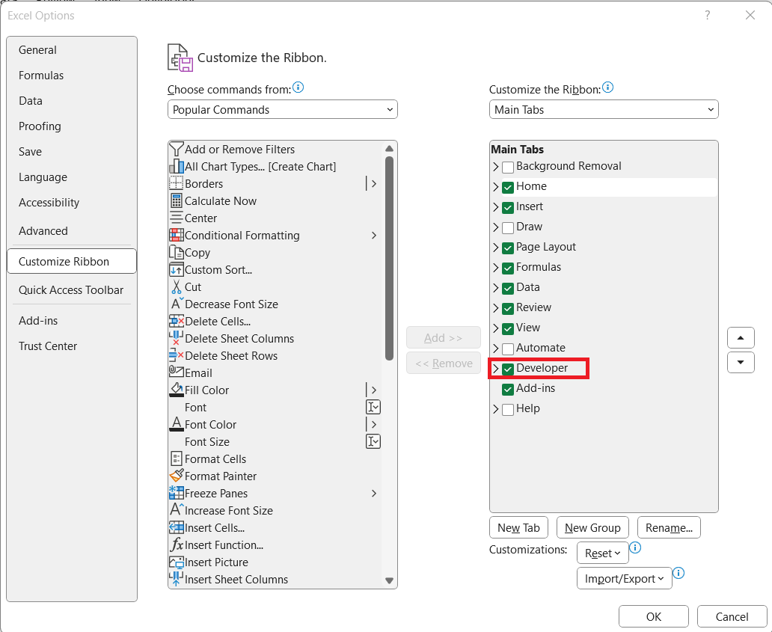Expand the Freeze Panes submenu arrow
Viewport: 772px width, 632px height.
(x=374, y=493)
